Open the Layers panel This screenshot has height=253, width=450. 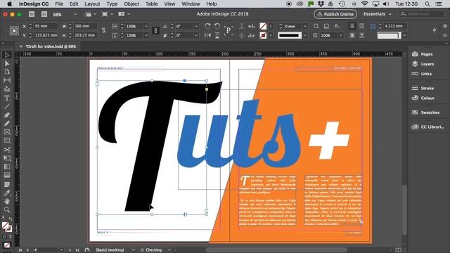click(x=423, y=64)
